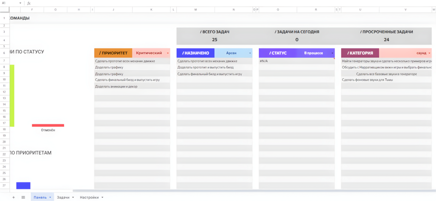Select the today's tasks value 0
This screenshot has height=201, width=436.
296,40
